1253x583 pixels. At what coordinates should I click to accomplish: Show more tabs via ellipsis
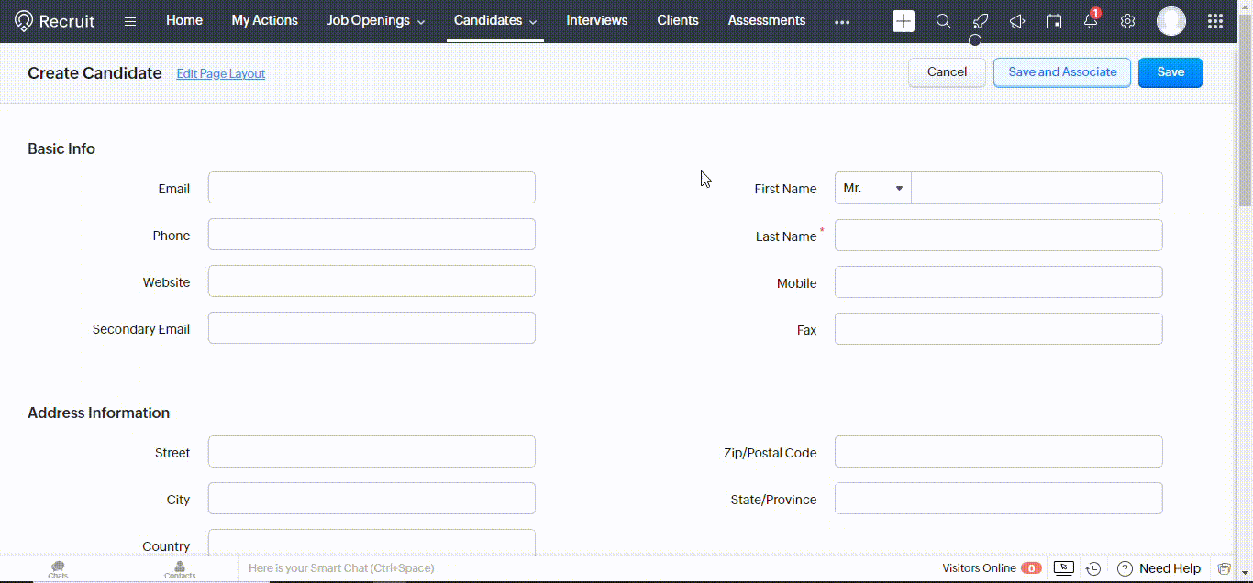pos(842,21)
